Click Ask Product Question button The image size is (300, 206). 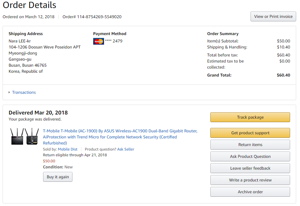point(250,157)
